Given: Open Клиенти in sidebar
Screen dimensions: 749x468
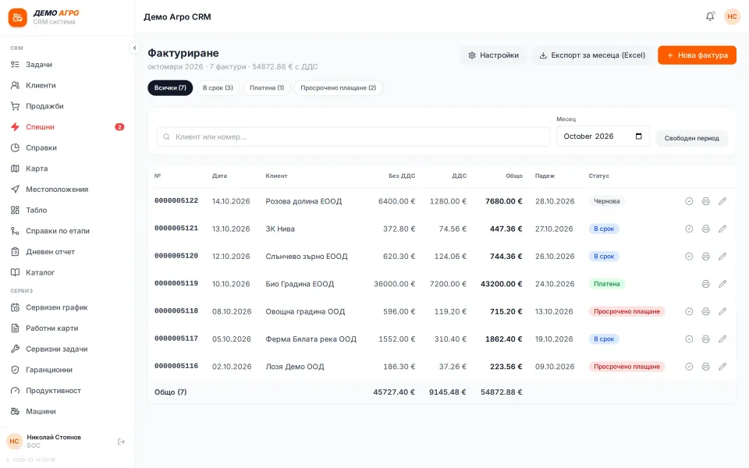Looking at the screenshot, I should [67, 86].
